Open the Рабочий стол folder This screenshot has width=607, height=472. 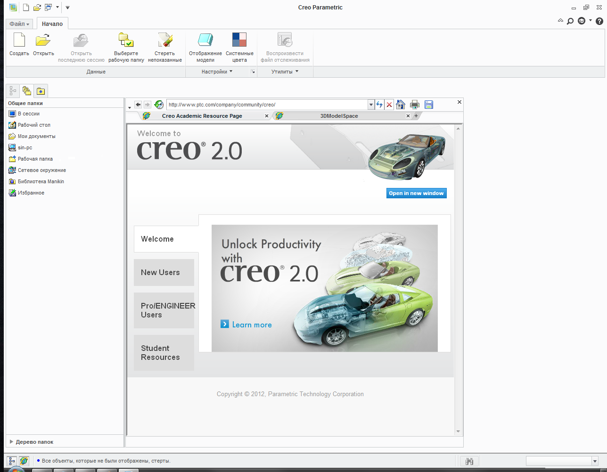coord(30,125)
